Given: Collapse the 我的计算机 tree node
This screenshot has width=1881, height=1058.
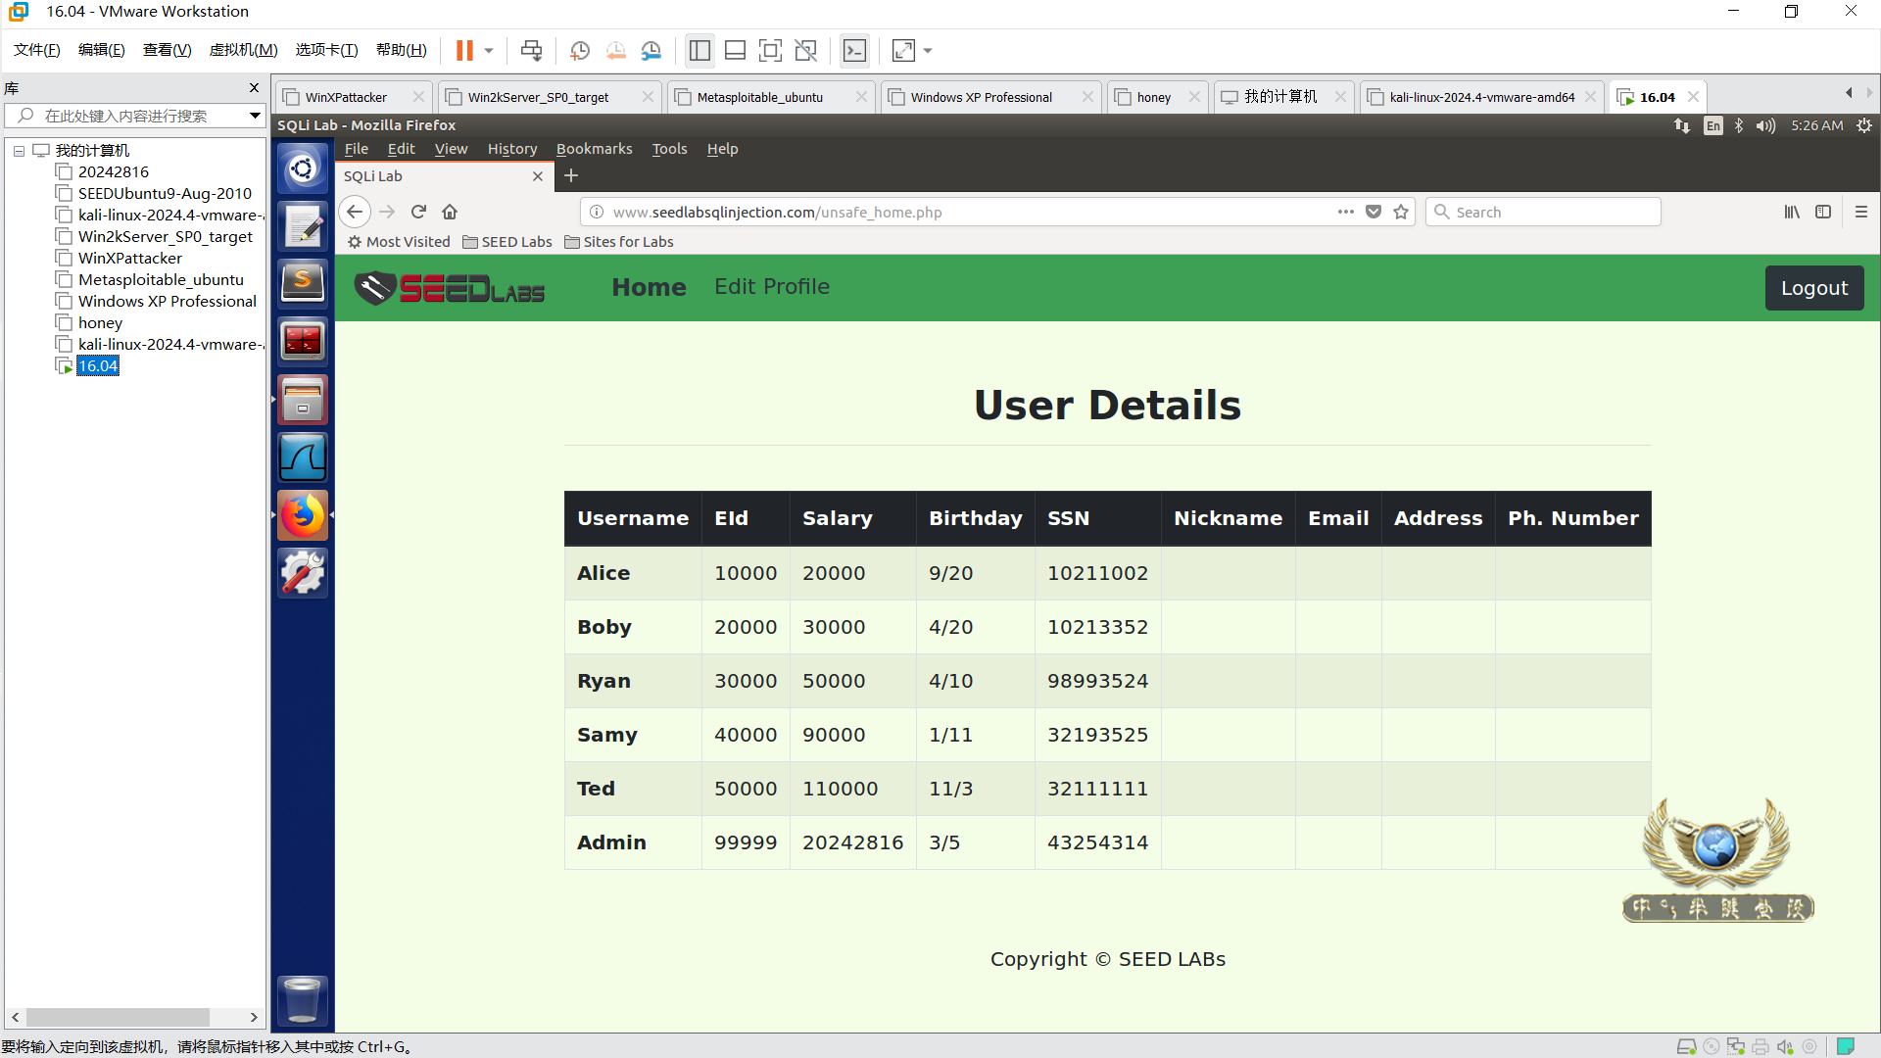Looking at the screenshot, I should click(x=19, y=151).
